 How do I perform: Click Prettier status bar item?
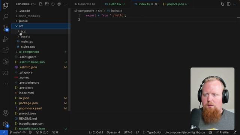[223, 132]
